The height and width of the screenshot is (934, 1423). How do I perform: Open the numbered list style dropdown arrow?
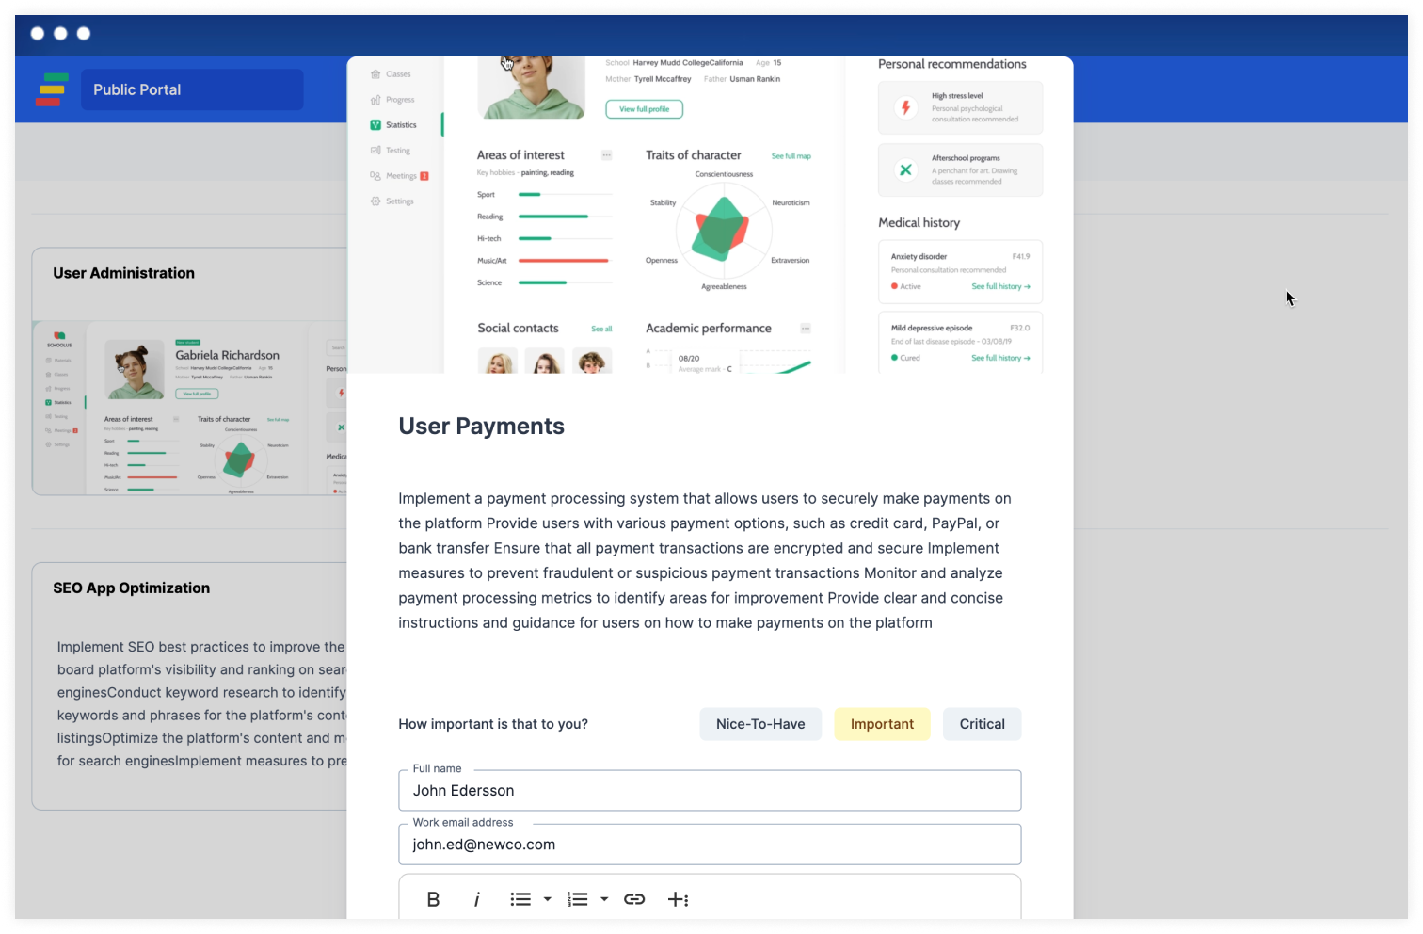click(604, 899)
